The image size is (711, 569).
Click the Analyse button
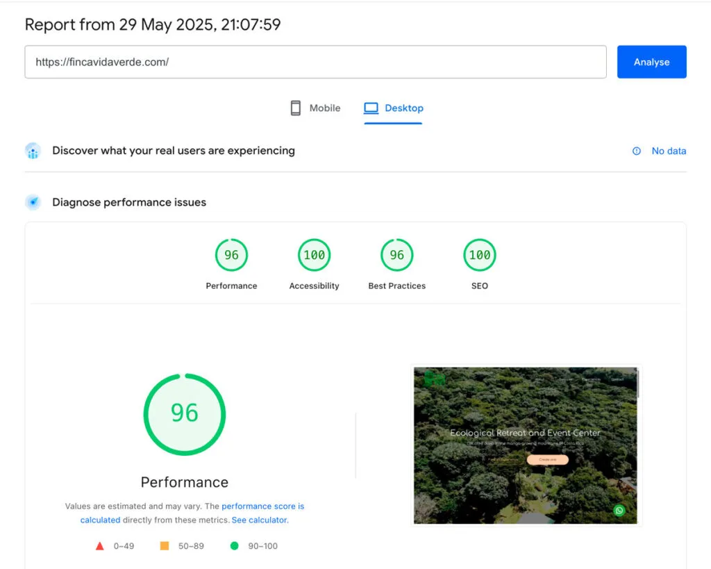pos(651,62)
